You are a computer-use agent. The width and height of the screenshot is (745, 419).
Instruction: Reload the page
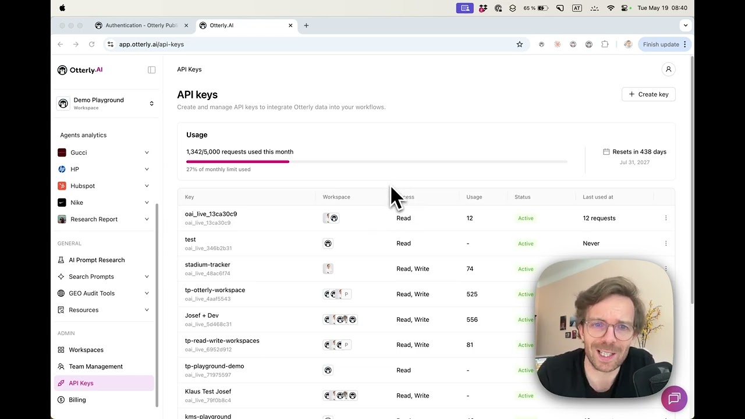pyautogui.click(x=91, y=44)
